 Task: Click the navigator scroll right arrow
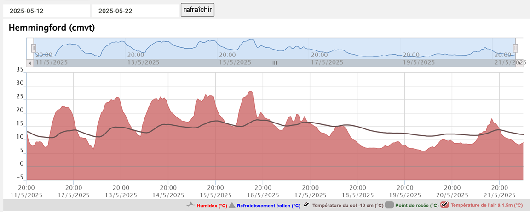coord(520,63)
